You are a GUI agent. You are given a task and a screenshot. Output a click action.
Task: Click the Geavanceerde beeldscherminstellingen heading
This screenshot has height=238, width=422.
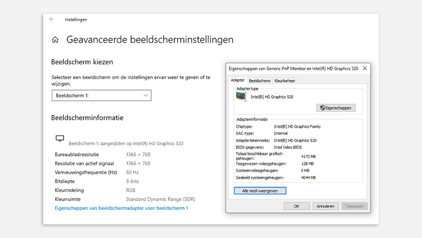point(150,39)
